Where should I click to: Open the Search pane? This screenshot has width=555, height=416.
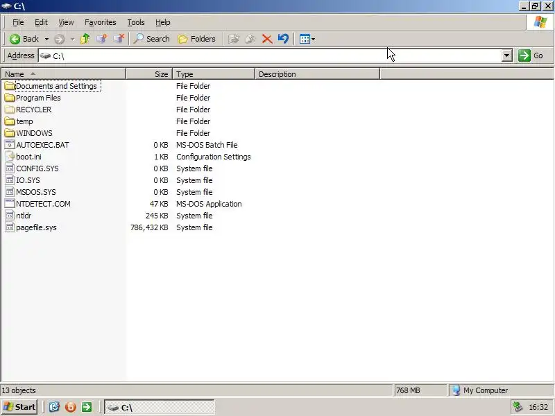152,39
